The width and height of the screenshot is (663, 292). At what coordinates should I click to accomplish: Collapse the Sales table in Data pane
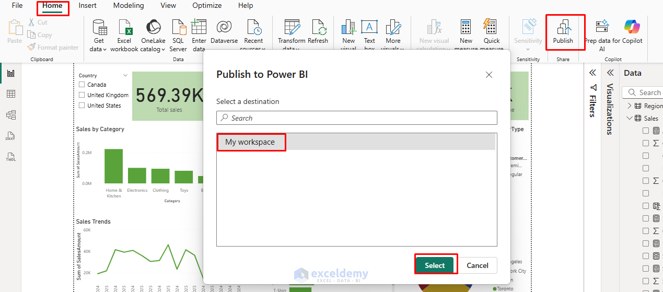point(629,119)
